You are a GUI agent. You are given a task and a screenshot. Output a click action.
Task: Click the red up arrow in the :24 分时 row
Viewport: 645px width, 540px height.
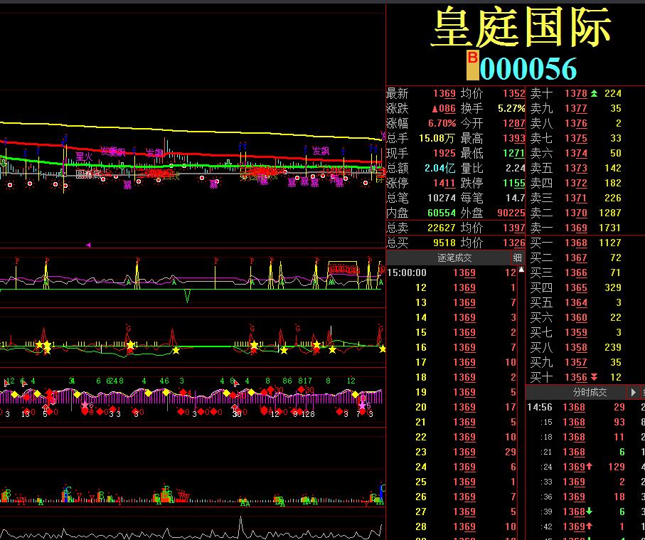tap(589, 466)
